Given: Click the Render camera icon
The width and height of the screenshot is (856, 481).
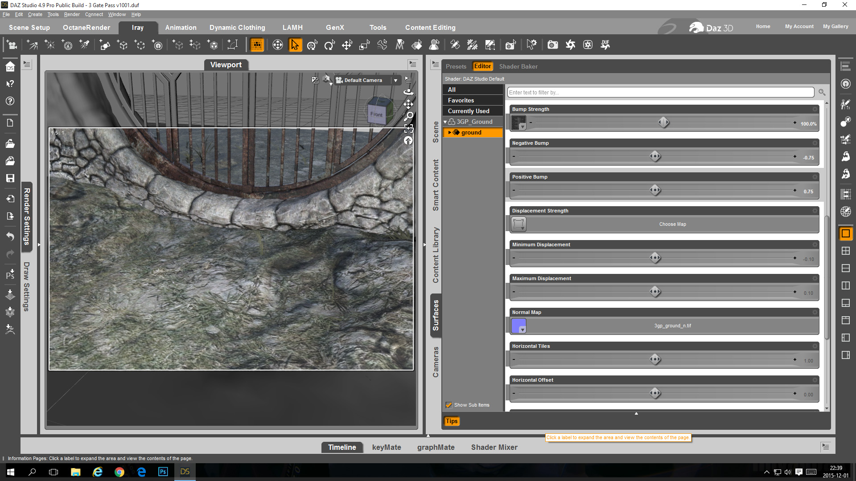Looking at the screenshot, I should (x=552, y=45).
